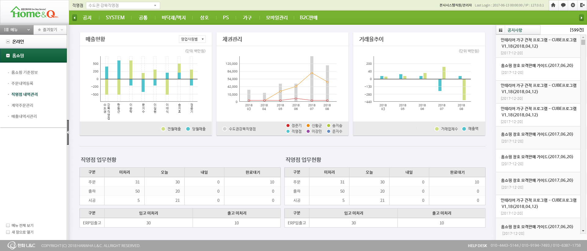Open 직영점 내역관리 page
This screenshot has height=251, width=587.
(24, 94)
